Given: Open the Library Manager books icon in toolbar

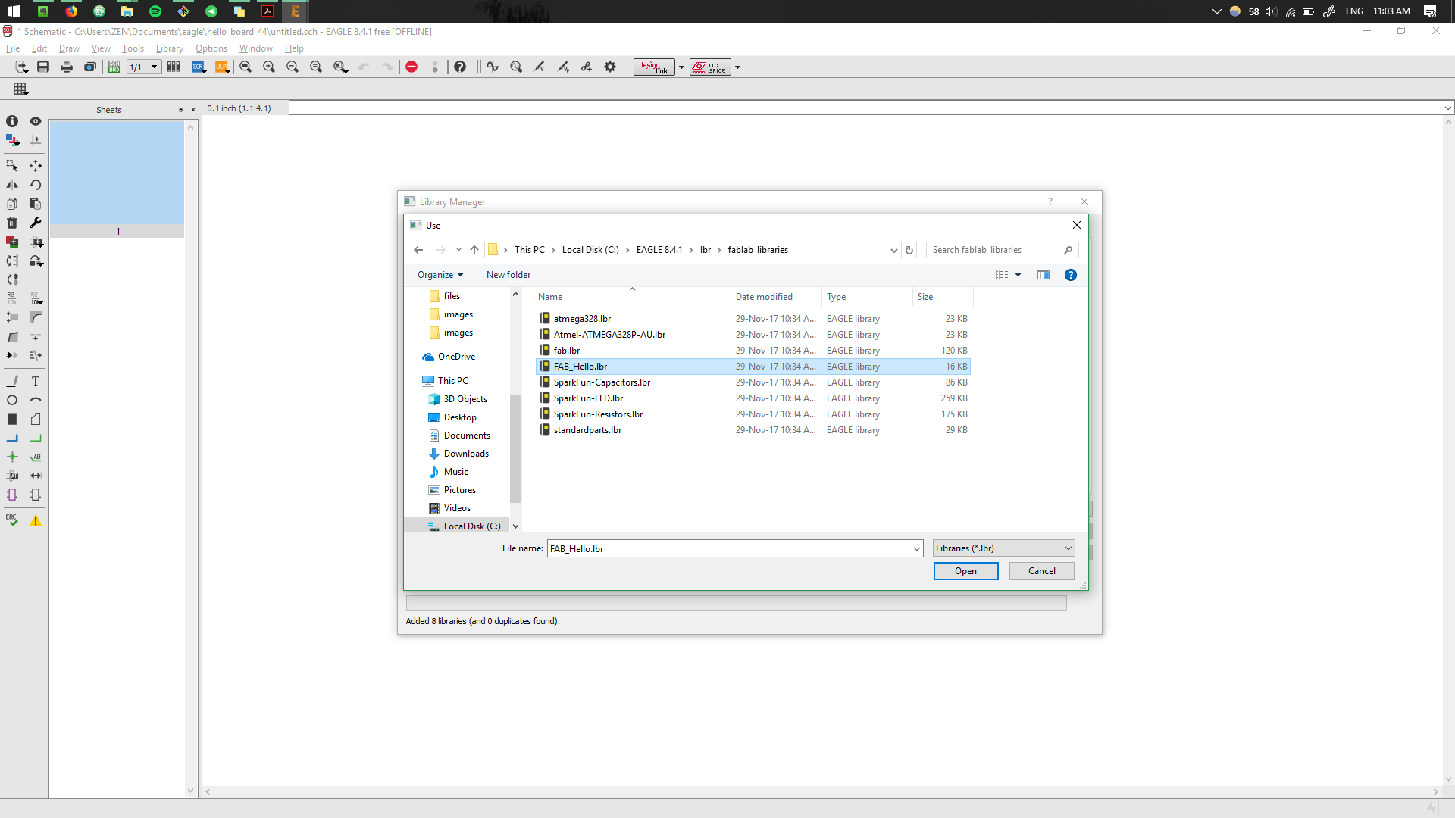Looking at the screenshot, I should (x=174, y=67).
